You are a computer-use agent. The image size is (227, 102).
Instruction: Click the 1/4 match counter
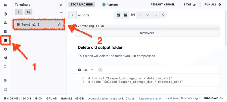pyautogui.click(x=133, y=15)
